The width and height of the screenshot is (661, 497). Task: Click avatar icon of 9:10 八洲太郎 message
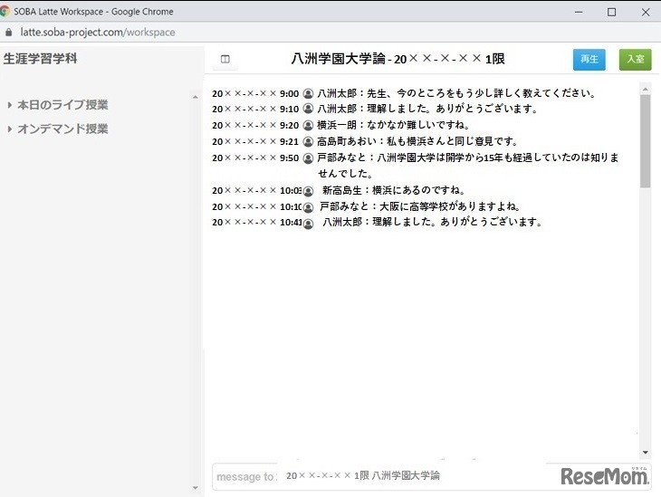[308, 109]
